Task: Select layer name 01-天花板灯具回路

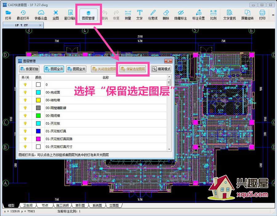Action: tap(59, 139)
